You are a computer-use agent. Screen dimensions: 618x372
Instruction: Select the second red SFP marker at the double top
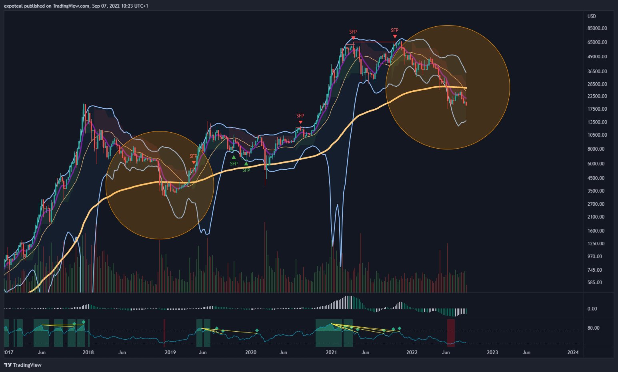point(395,36)
